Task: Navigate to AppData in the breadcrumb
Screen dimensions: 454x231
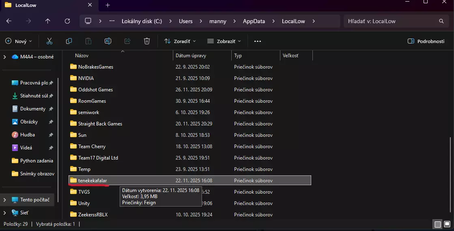Action: 254,21
